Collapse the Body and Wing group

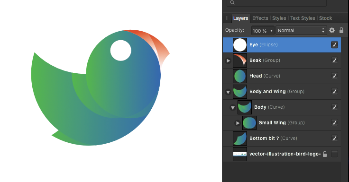click(228, 92)
